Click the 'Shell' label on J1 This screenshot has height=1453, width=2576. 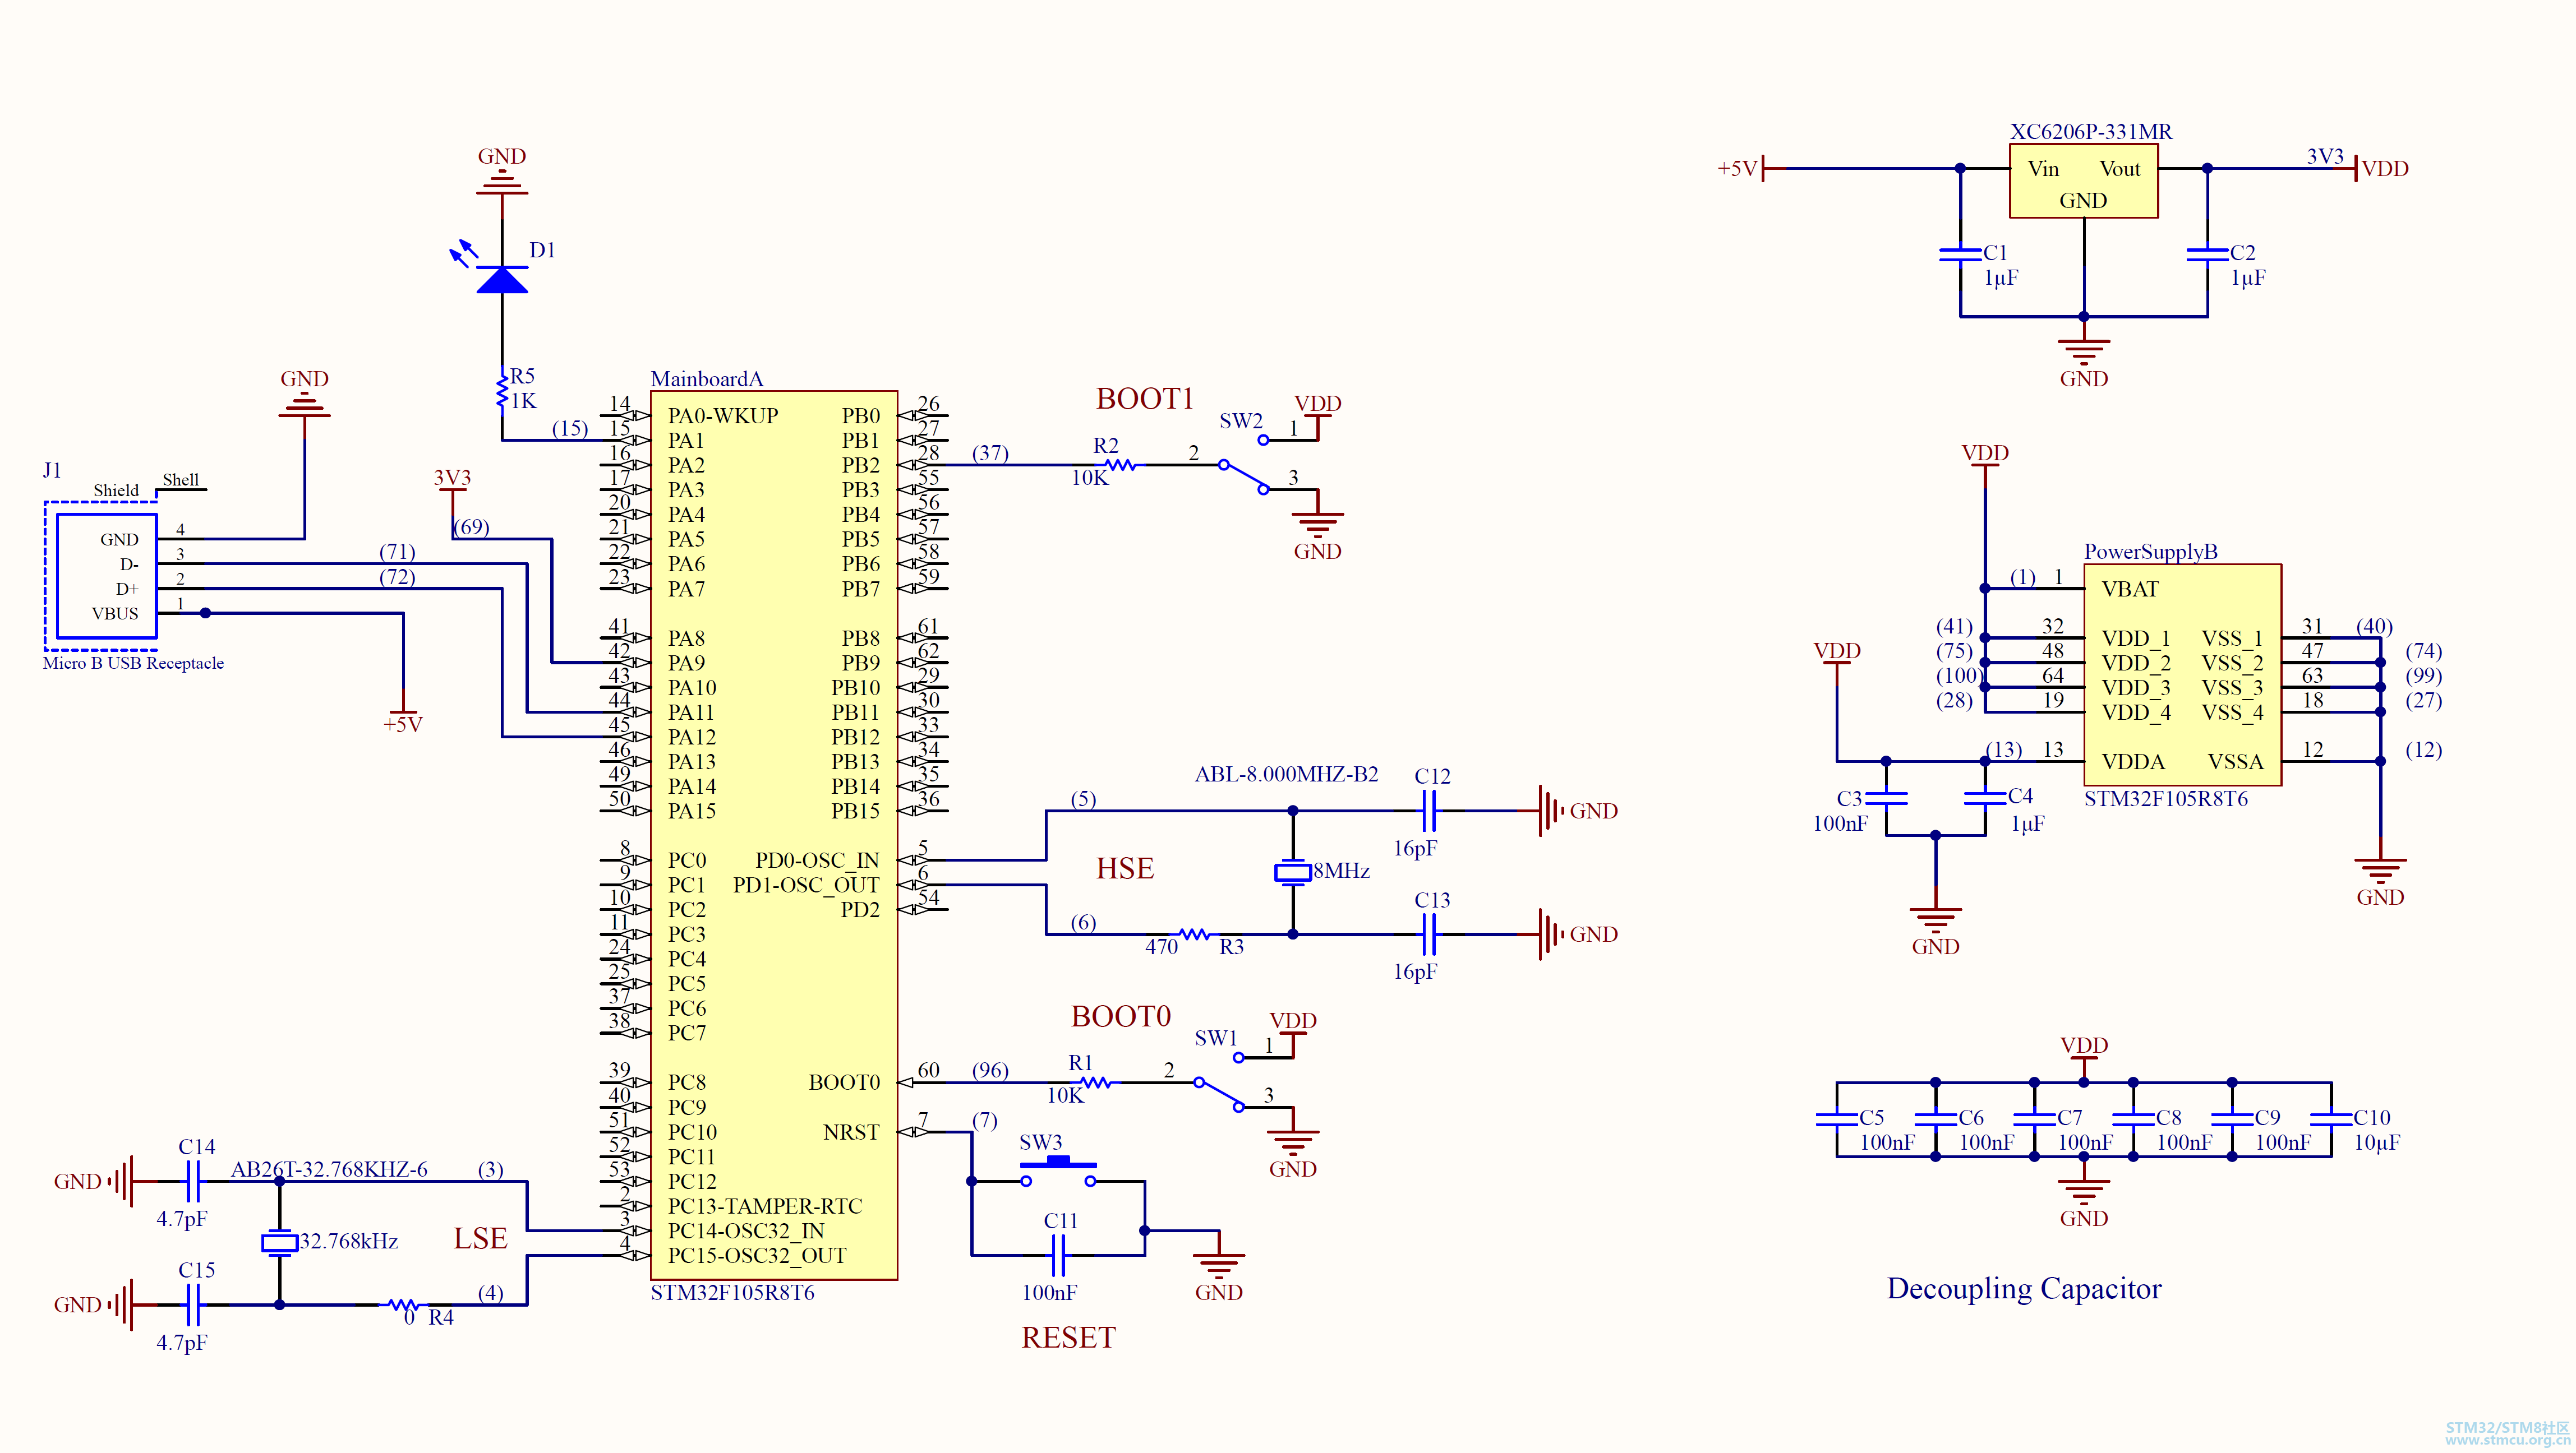coord(181,480)
